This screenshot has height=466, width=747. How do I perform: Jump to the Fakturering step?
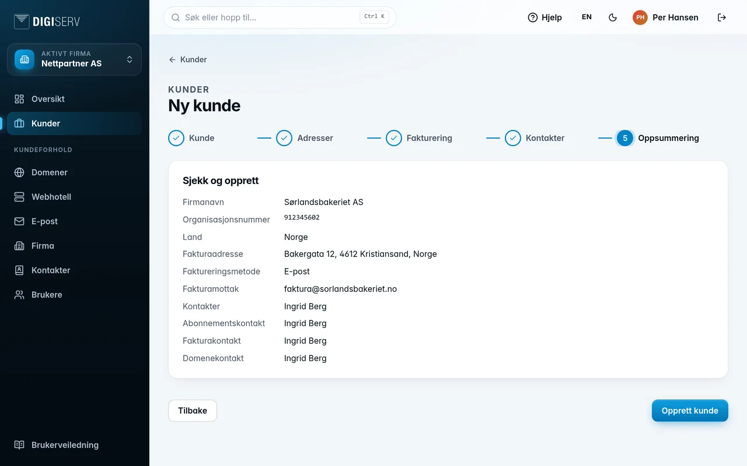(x=419, y=138)
